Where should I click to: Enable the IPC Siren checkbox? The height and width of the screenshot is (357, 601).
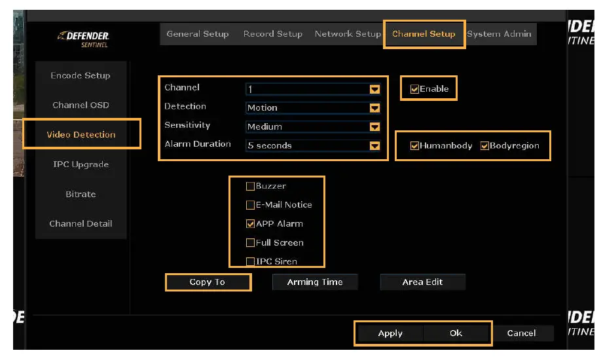point(250,261)
